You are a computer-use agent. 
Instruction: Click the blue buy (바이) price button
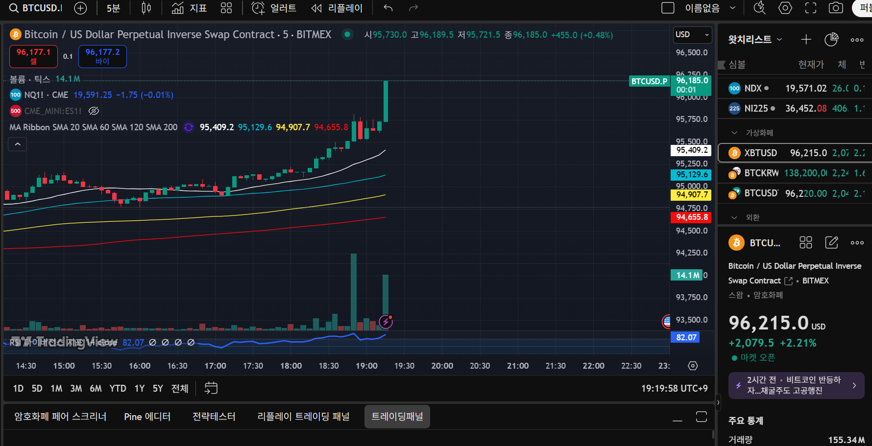pos(102,56)
